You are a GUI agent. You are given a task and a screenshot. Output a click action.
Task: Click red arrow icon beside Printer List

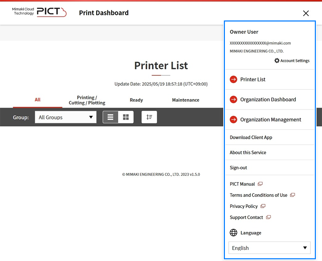[233, 79]
